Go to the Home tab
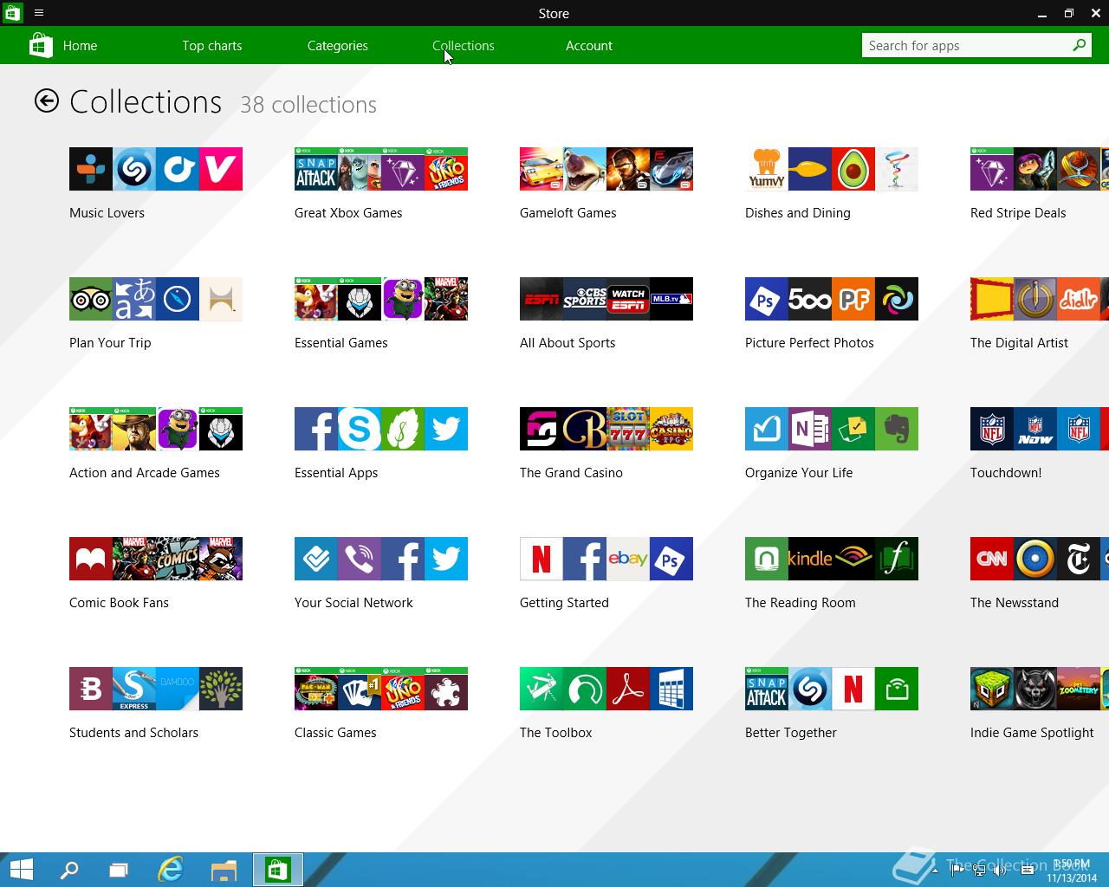The height and width of the screenshot is (887, 1109). (x=80, y=46)
